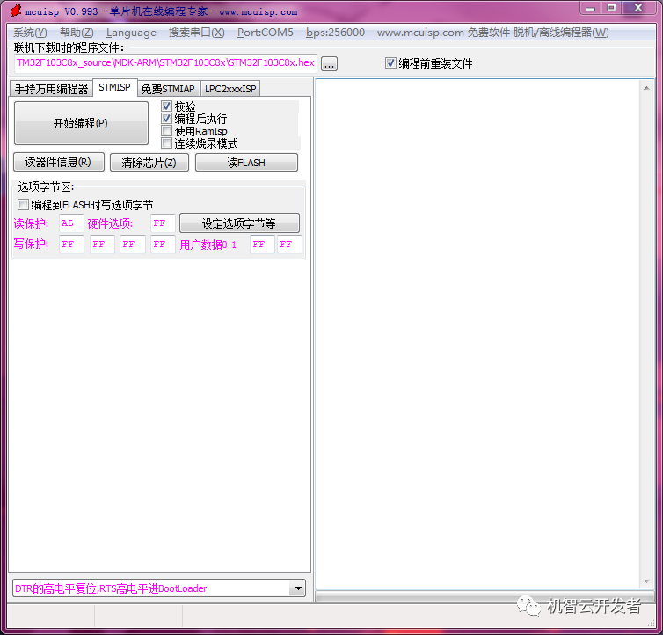Click 搜索串口(X) to search serial ports
This screenshot has width=663, height=635.
pos(197,33)
